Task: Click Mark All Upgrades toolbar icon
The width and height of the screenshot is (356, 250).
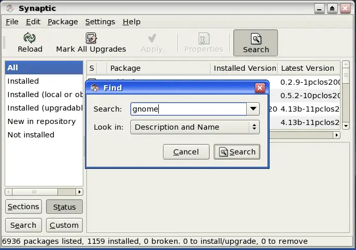Action: pos(91,38)
